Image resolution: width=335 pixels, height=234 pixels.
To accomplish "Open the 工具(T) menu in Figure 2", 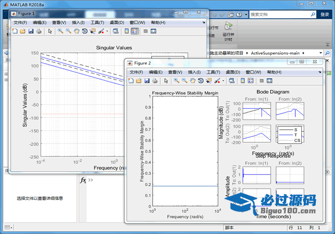I will pyautogui.click(x=214, y=72).
